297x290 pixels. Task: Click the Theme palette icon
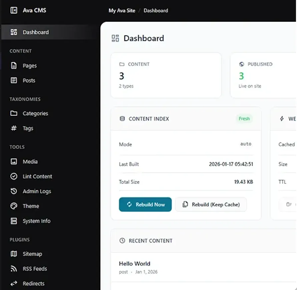pyautogui.click(x=14, y=206)
